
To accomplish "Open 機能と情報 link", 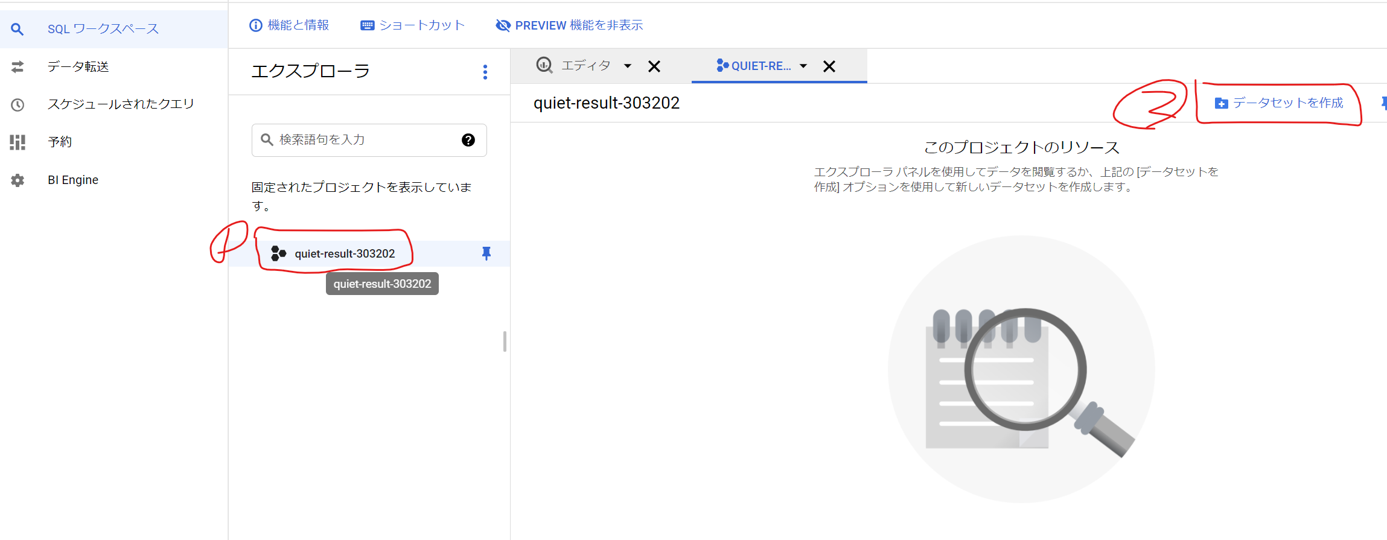I will pyautogui.click(x=289, y=25).
